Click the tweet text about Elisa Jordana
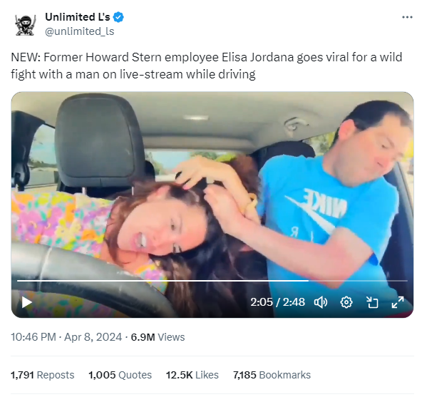This screenshot has width=422, height=397. tap(207, 66)
